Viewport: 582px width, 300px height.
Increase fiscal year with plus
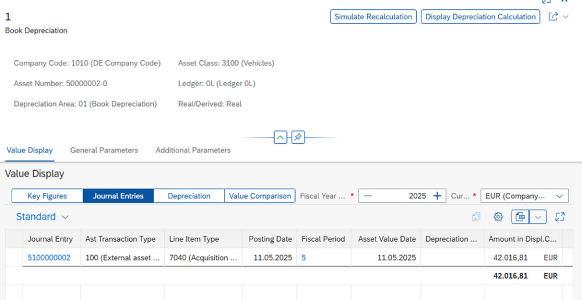[437, 196]
